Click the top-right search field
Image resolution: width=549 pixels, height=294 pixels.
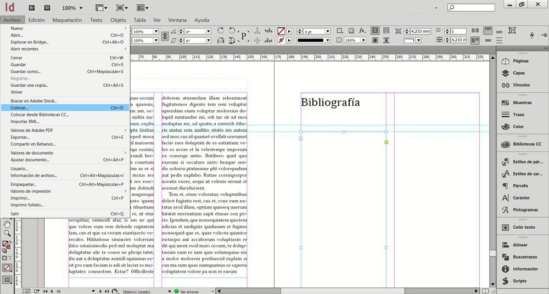(471, 8)
